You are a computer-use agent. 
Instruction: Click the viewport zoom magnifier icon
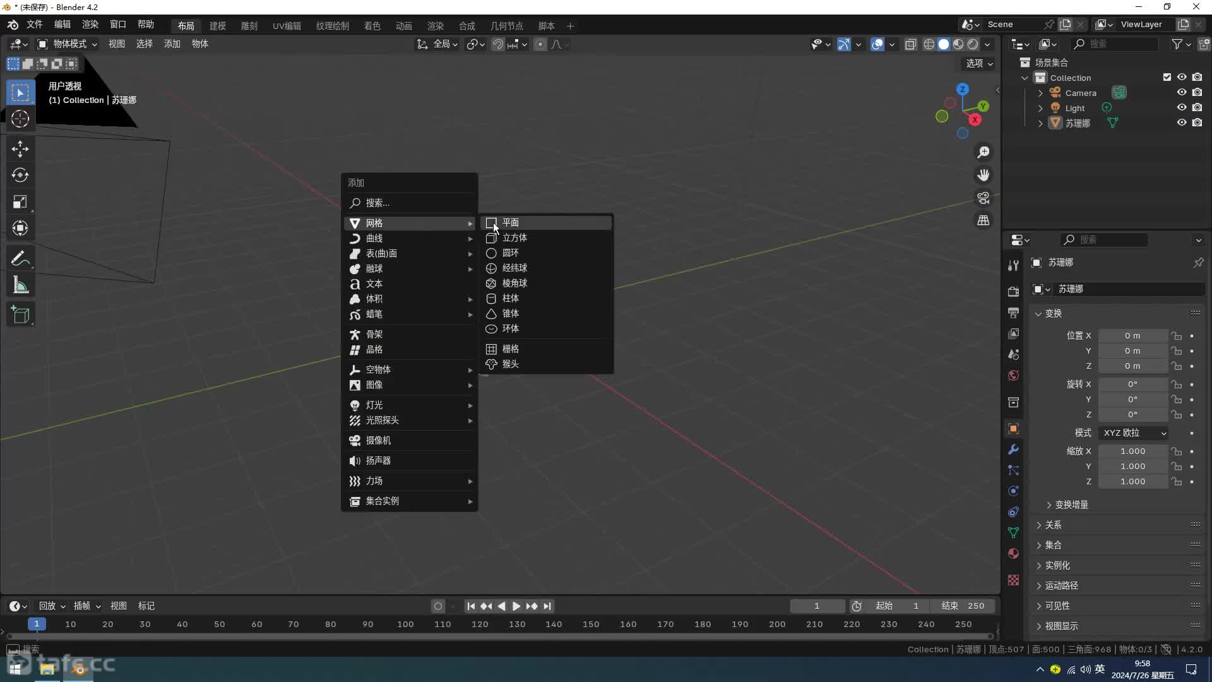(x=983, y=152)
